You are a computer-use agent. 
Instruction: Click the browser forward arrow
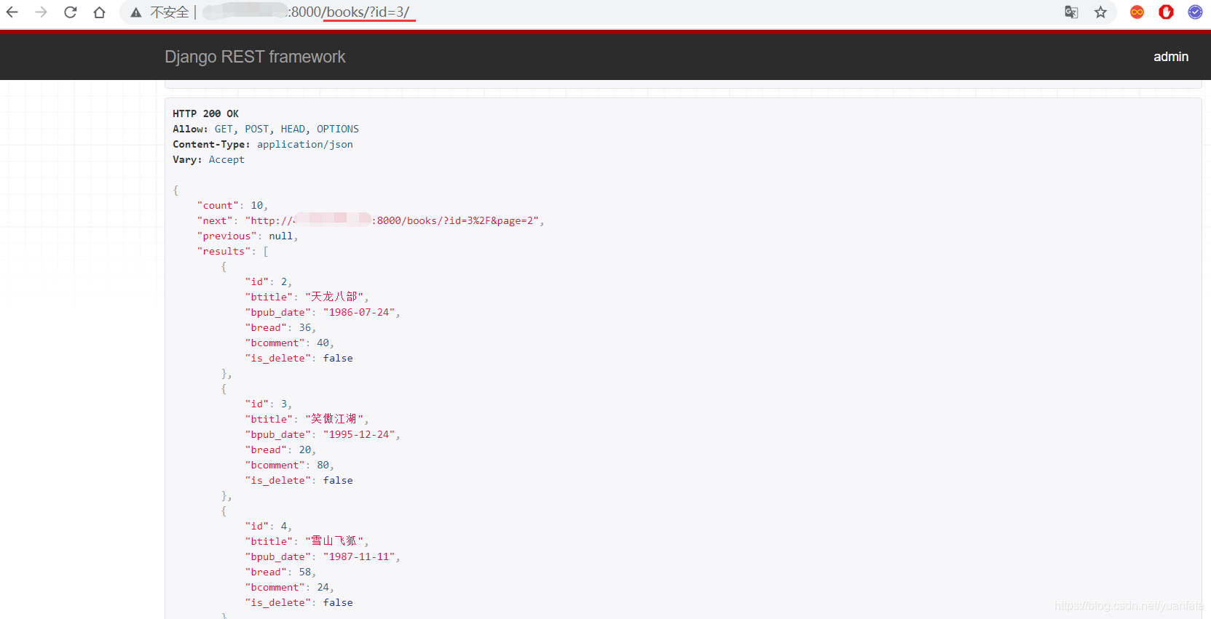coord(42,12)
